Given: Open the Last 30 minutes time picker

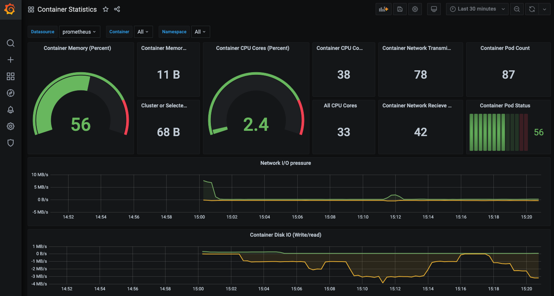Looking at the screenshot, I should click(477, 9).
